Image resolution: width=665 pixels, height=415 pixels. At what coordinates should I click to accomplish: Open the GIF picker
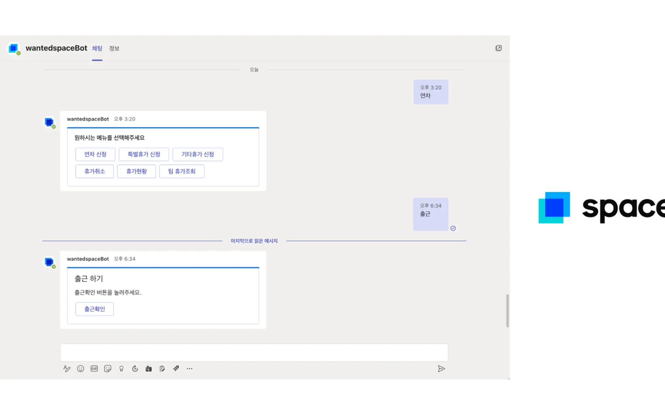tap(94, 369)
